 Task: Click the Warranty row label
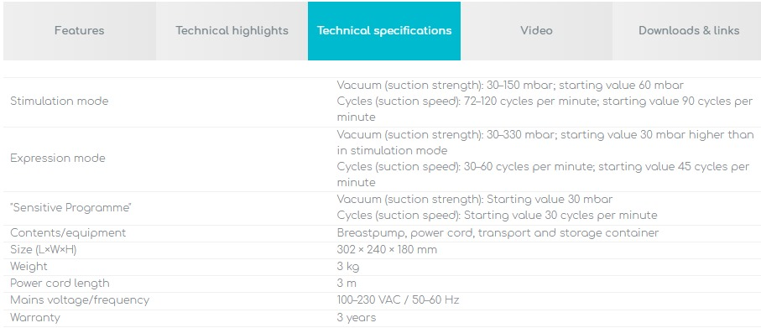coord(35,318)
